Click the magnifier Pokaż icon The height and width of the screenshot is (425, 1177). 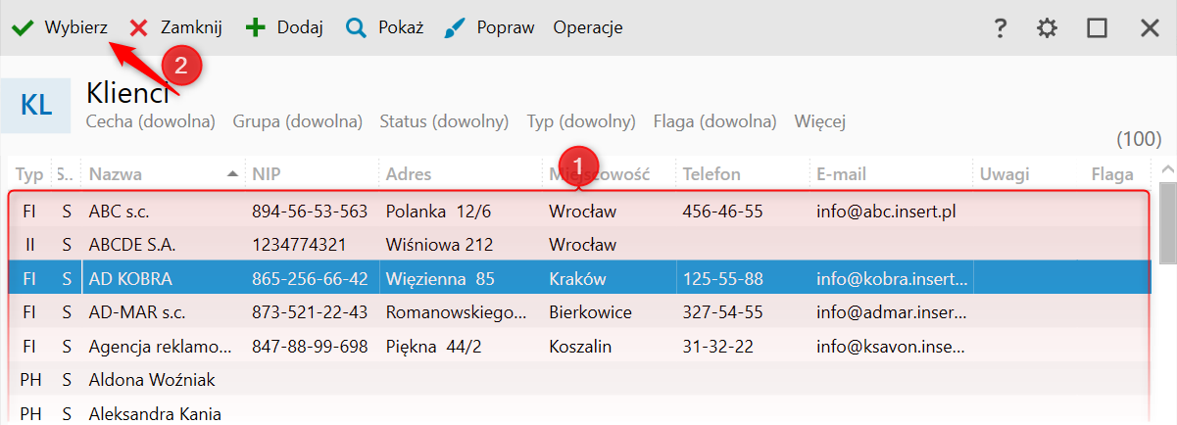click(x=356, y=28)
